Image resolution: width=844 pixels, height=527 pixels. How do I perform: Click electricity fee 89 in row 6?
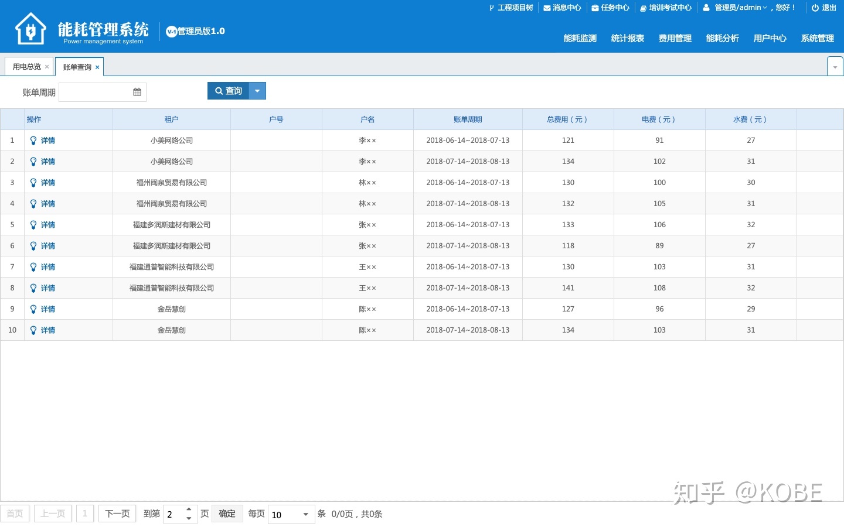(659, 246)
